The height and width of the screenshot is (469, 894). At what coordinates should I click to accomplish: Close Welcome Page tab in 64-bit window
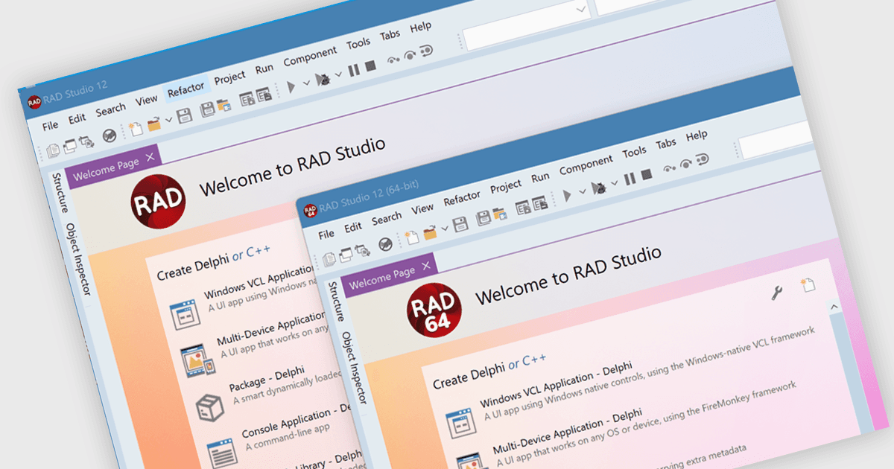click(426, 266)
